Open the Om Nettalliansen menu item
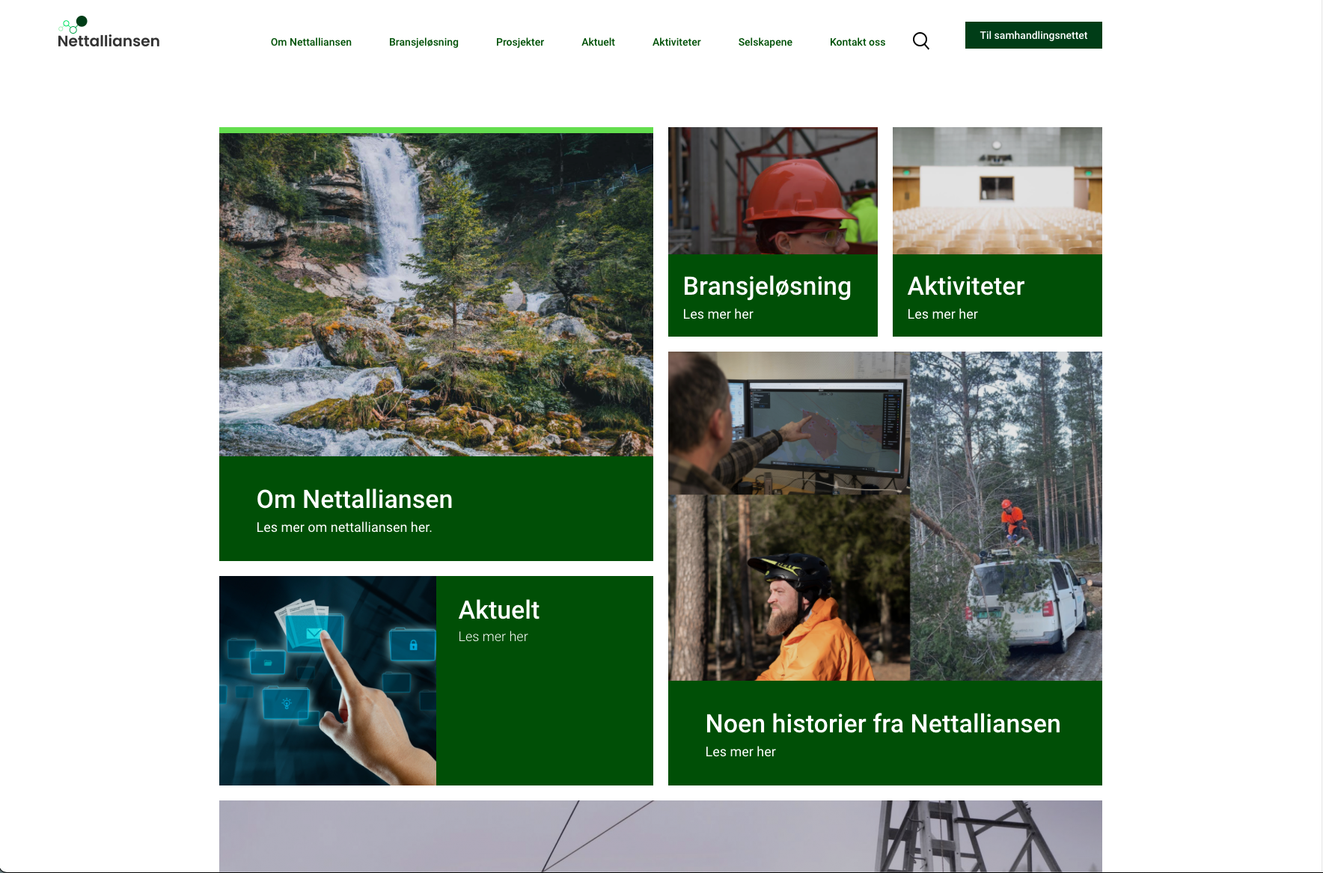The height and width of the screenshot is (873, 1323). coord(311,42)
